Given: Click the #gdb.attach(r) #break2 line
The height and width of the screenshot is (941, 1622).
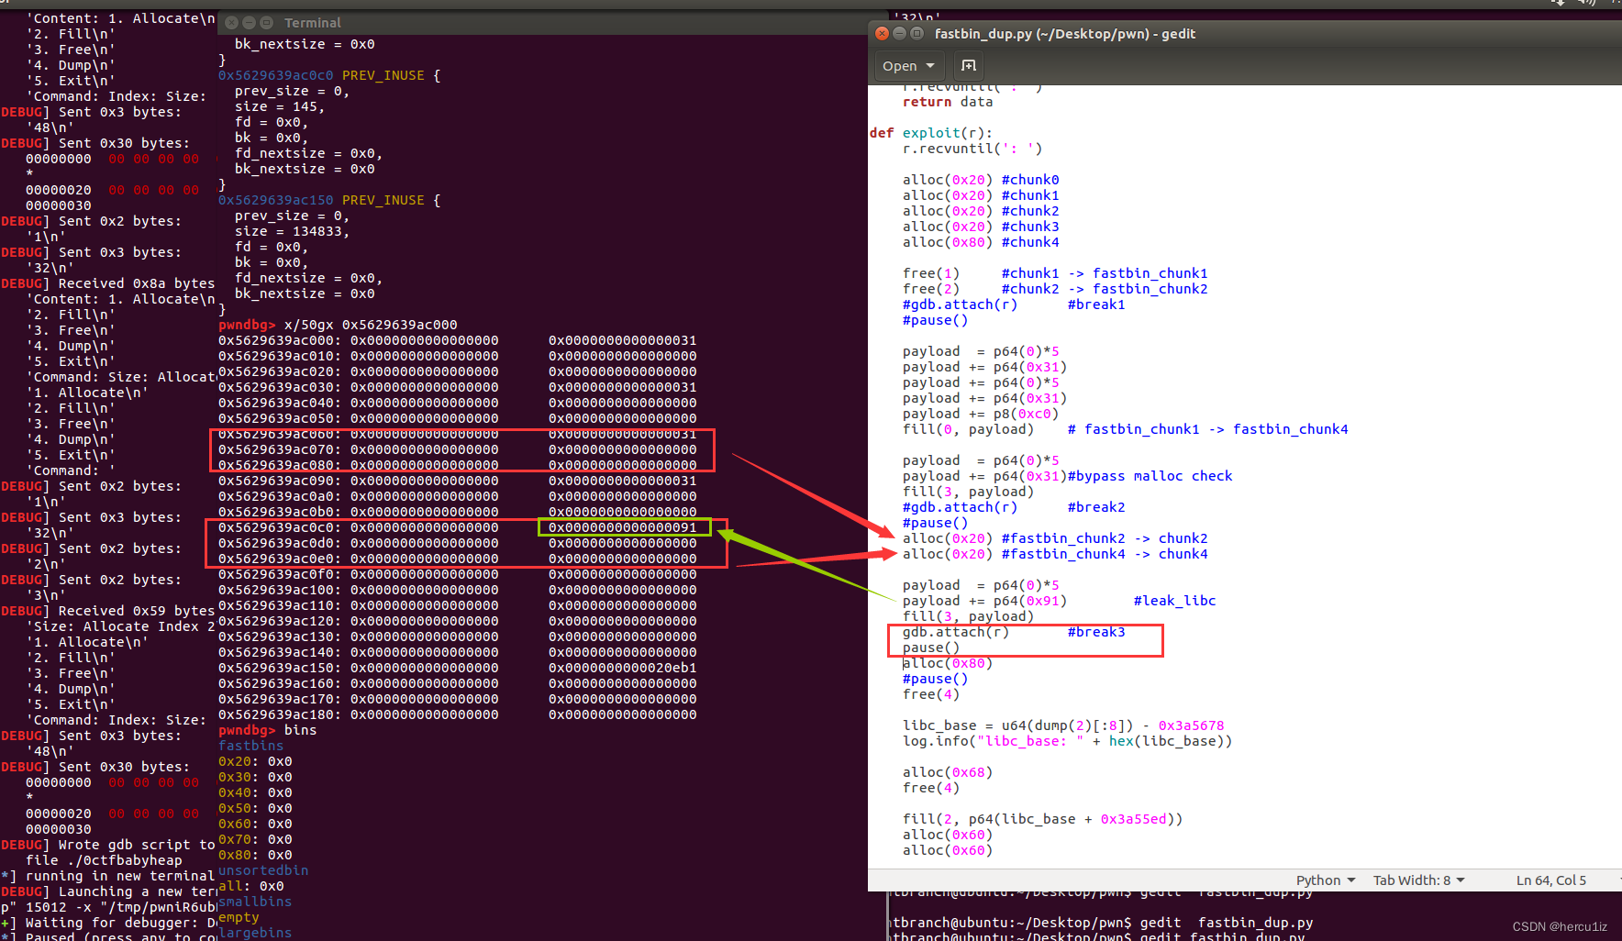Looking at the screenshot, I should (x=1014, y=507).
